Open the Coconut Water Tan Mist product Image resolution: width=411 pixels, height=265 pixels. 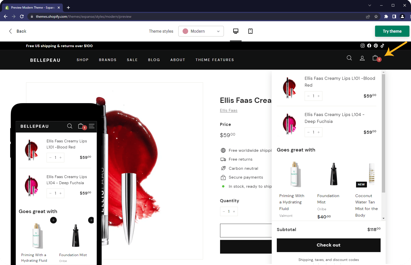click(x=366, y=205)
